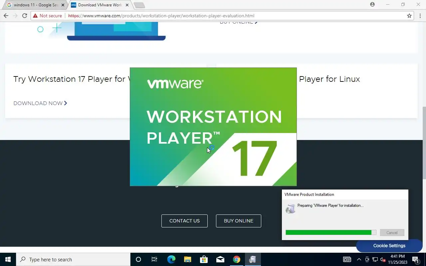Image resolution: width=426 pixels, height=266 pixels.
Task: Open the Chrome profile icon
Action: coord(372,4)
